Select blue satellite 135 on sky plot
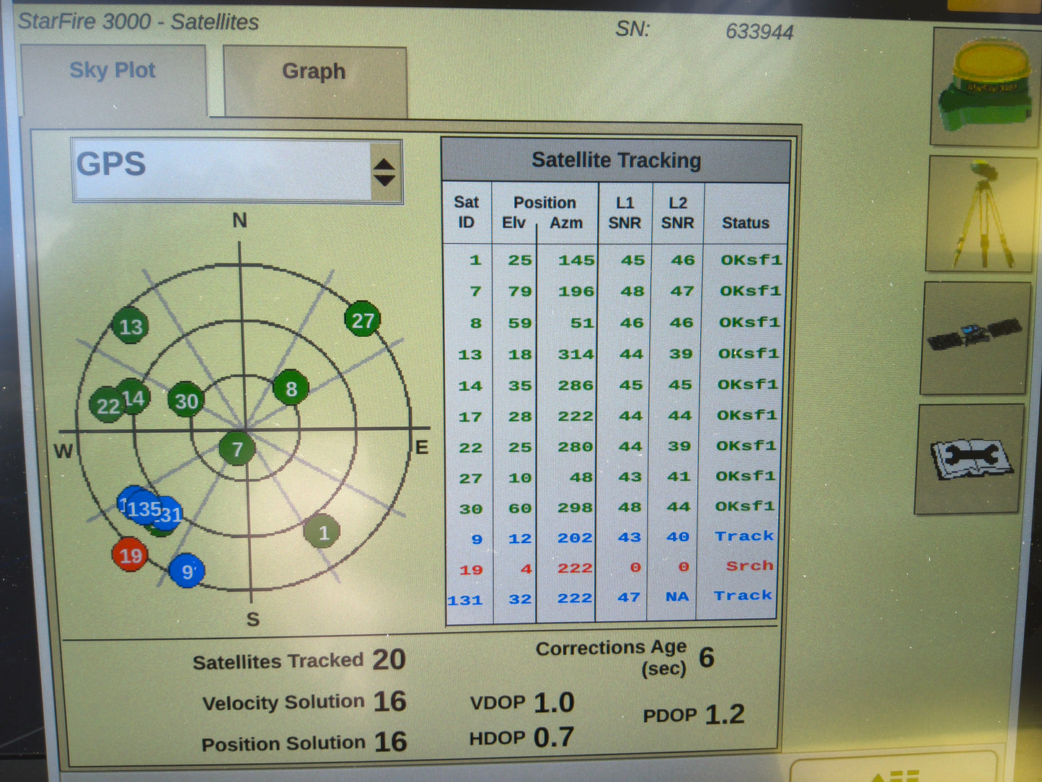Image resolution: width=1042 pixels, height=782 pixels. coord(143,509)
